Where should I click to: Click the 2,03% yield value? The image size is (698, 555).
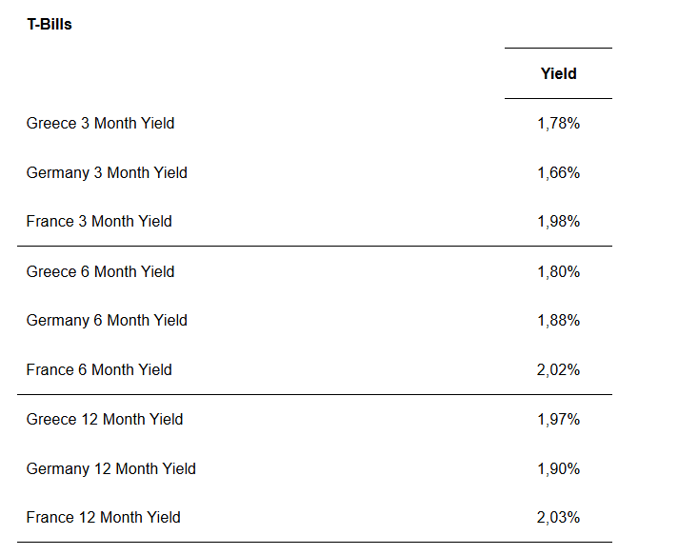558,517
